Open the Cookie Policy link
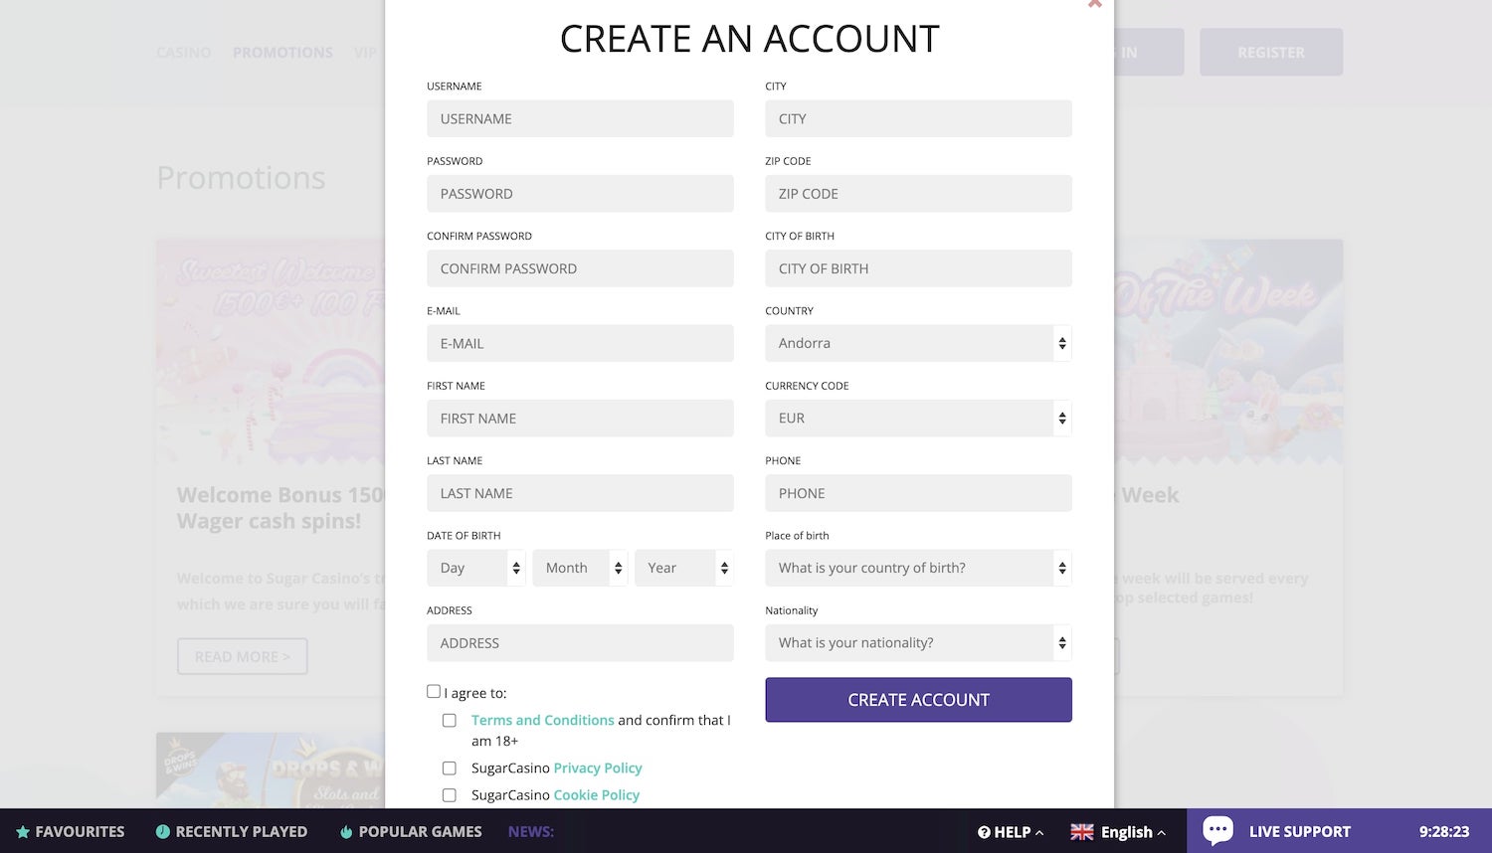Image resolution: width=1492 pixels, height=853 pixels. tap(596, 795)
